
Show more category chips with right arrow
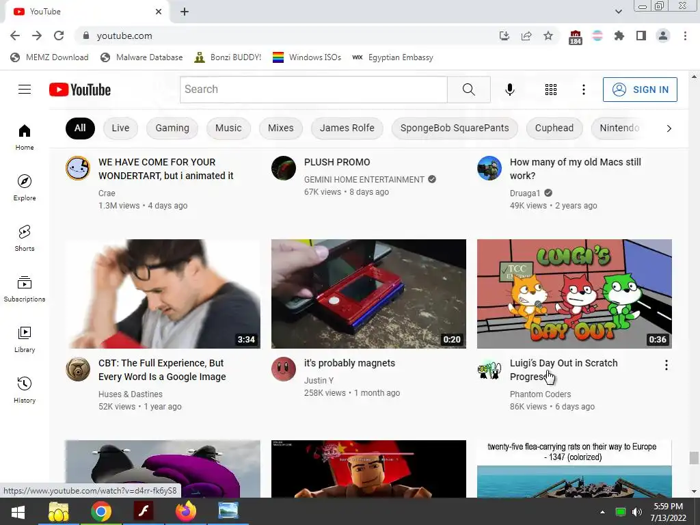[x=669, y=129]
